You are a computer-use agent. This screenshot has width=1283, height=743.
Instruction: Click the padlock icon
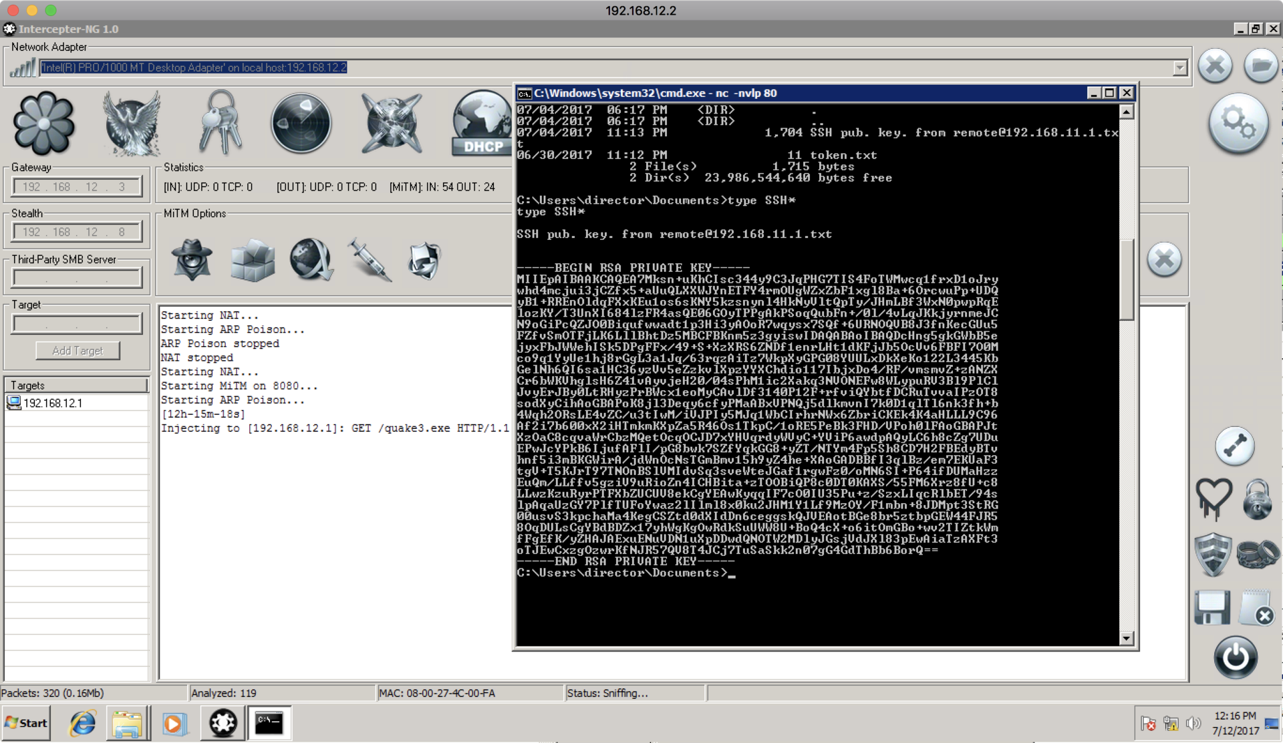pyautogui.click(x=1257, y=499)
